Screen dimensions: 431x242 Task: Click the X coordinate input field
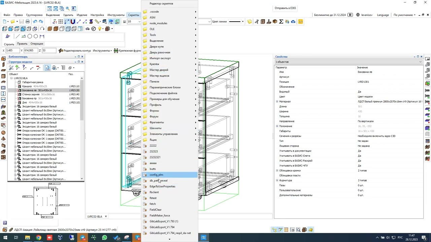pyautogui.click(x=12, y=50)
